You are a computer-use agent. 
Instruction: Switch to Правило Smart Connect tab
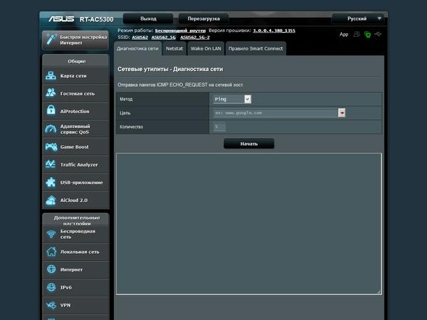(x=255, y=48)
